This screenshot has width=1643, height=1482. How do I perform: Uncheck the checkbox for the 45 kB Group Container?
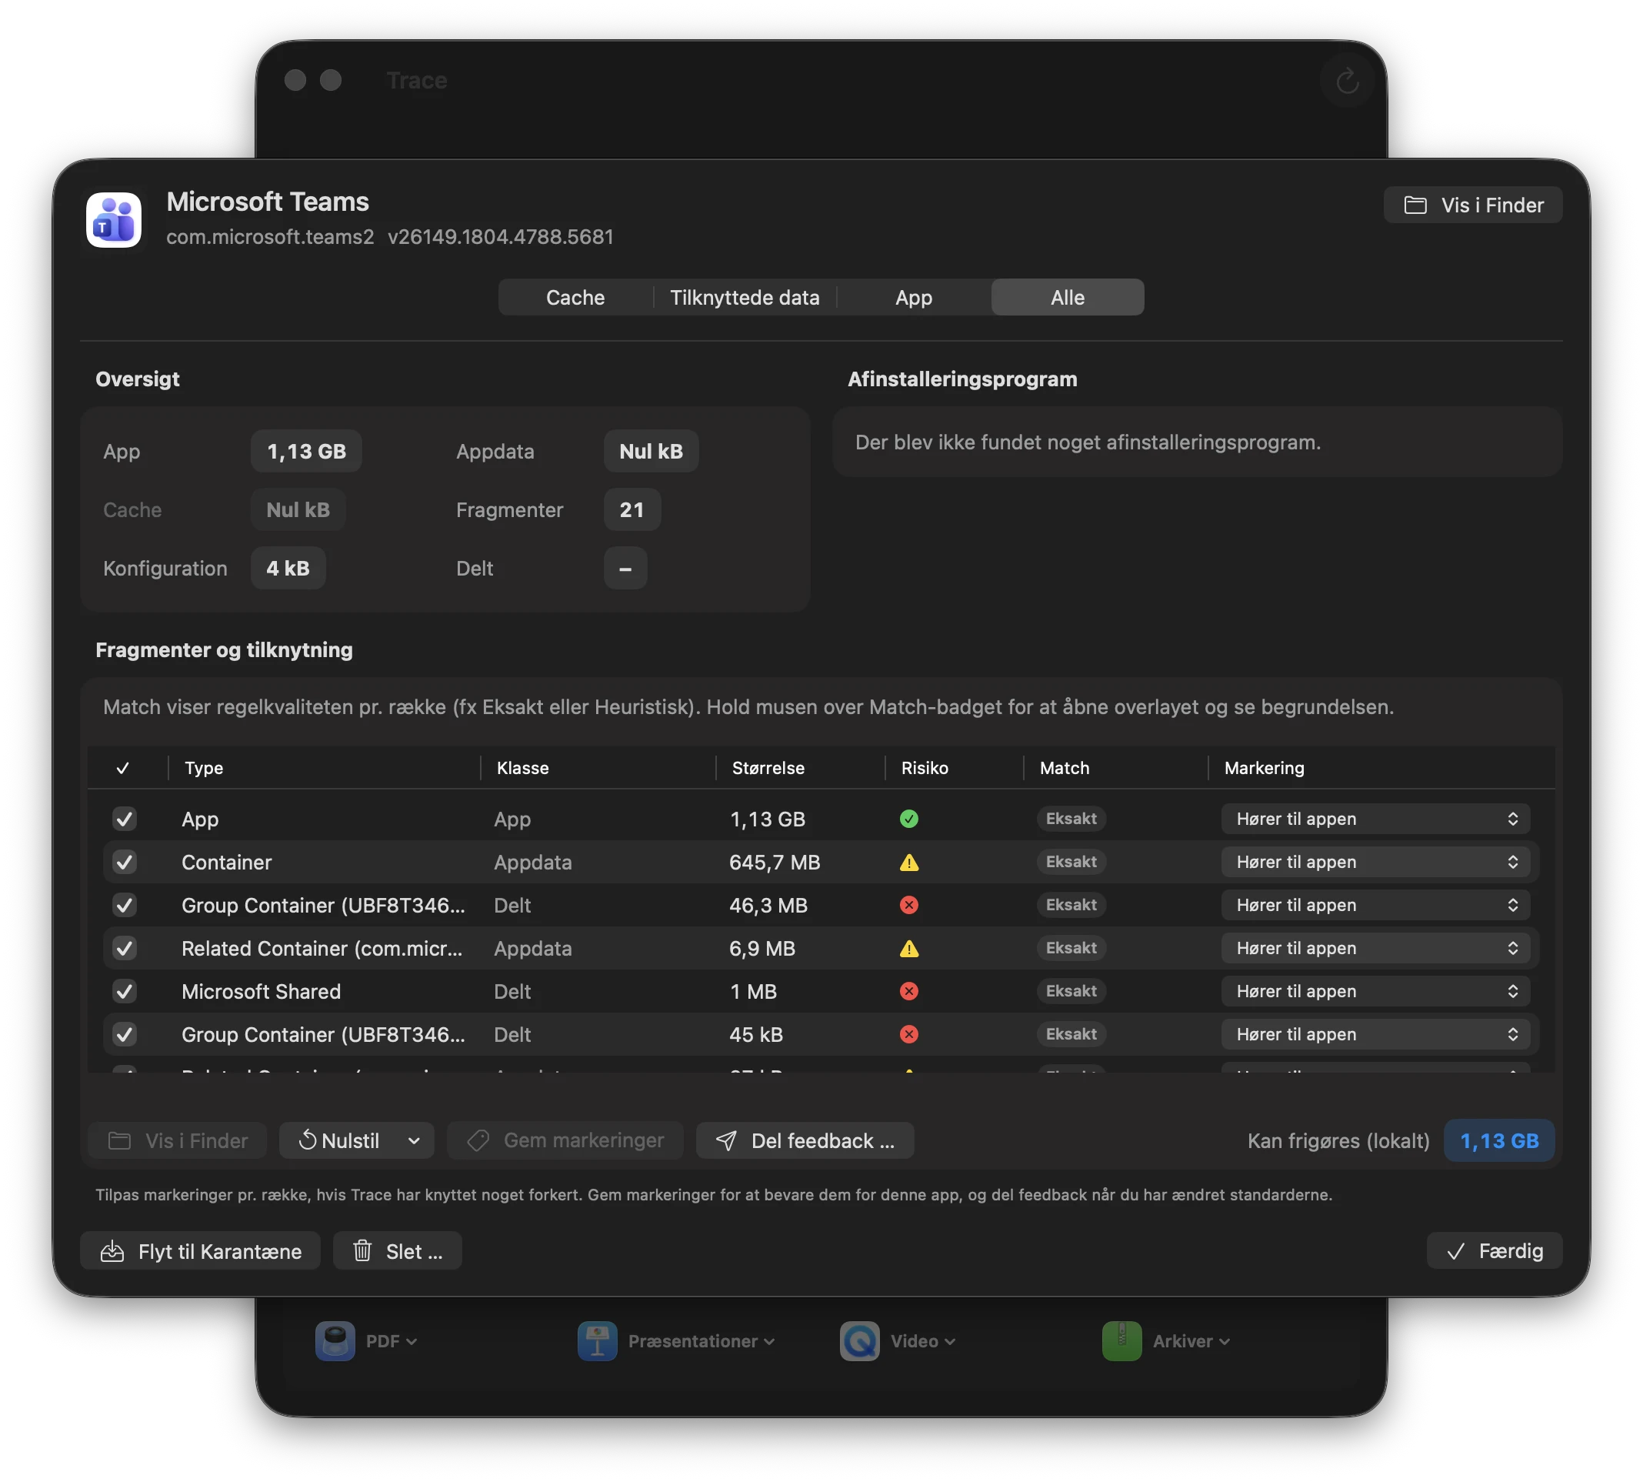point(125,1034)
